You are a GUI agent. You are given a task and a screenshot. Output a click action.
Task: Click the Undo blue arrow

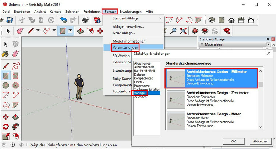[63, 20]
